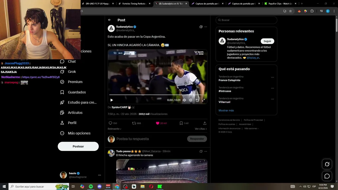This screenshot has height=190, width=338.
Task: Toggle picture-in-picture on the video
Action: 197,100
